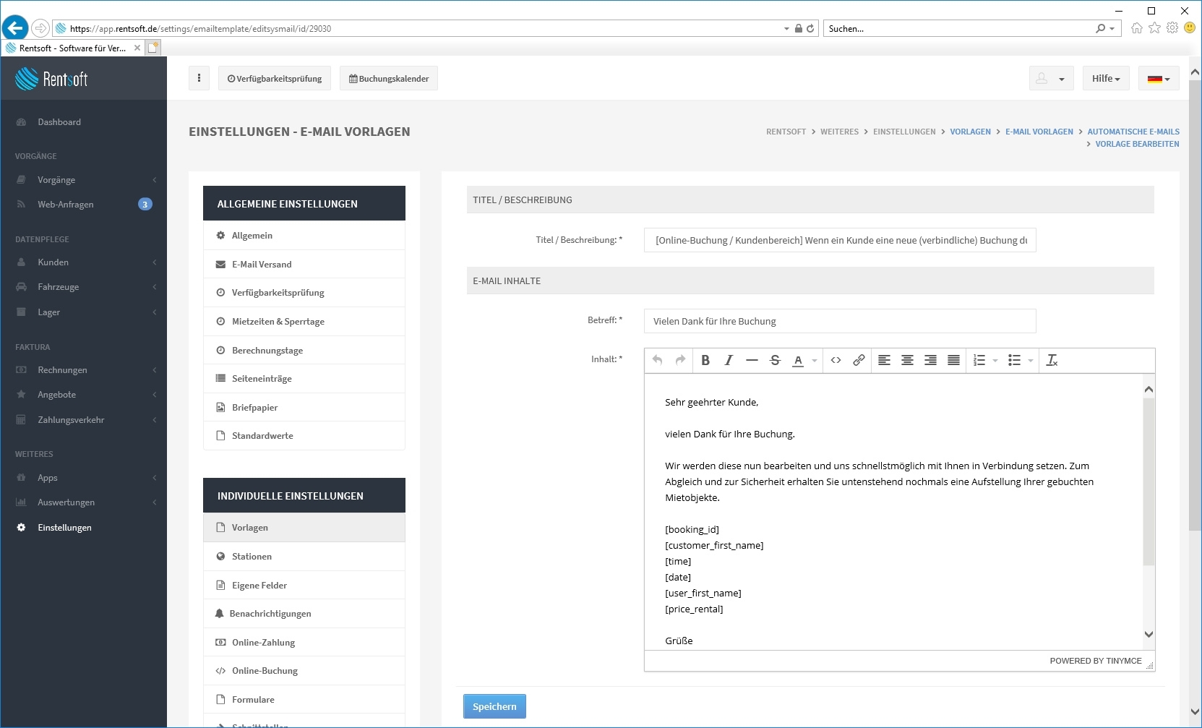
Task: Click the Speichern button
Action: point(494,706)
